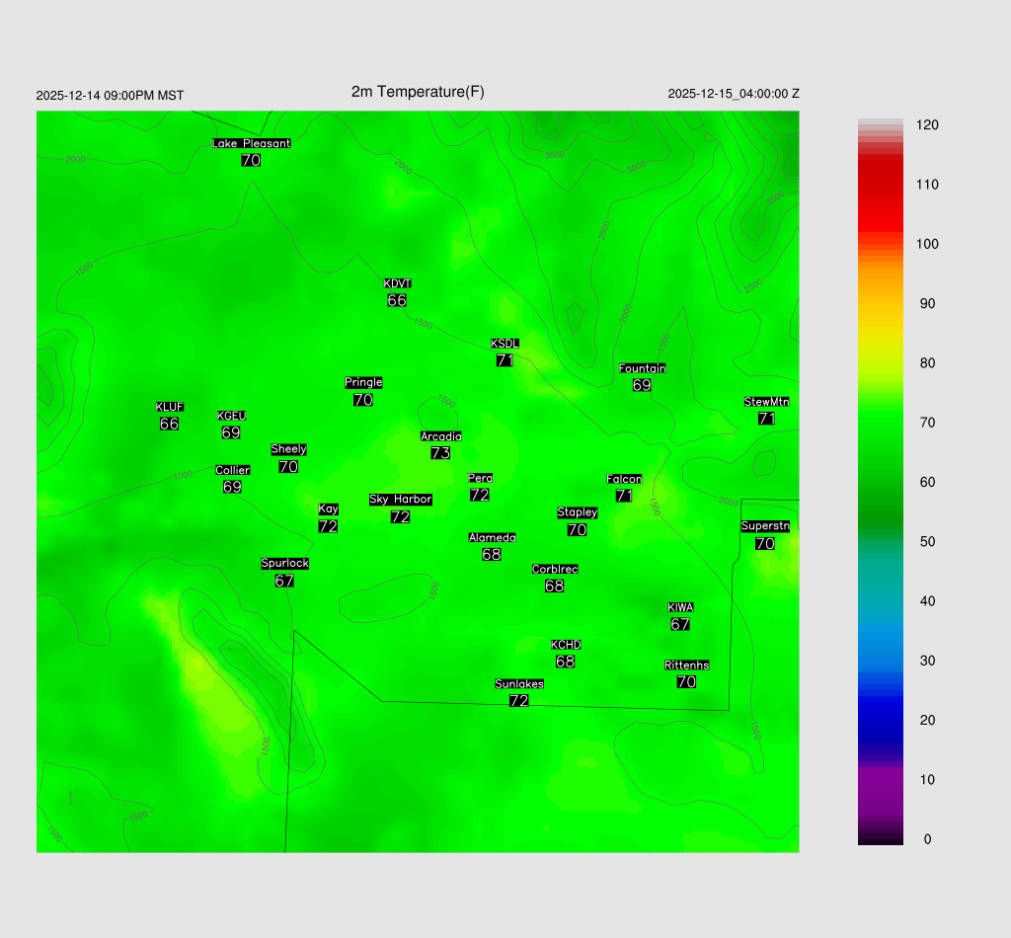Select the KLUF station label
This screenshot has height=938, width=1011.
click(x=169, y=407)
